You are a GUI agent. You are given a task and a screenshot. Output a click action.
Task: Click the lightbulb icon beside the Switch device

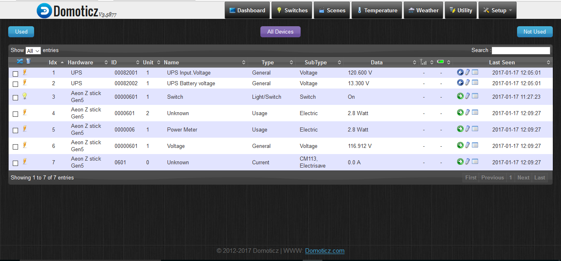click(x=24, y=95)
